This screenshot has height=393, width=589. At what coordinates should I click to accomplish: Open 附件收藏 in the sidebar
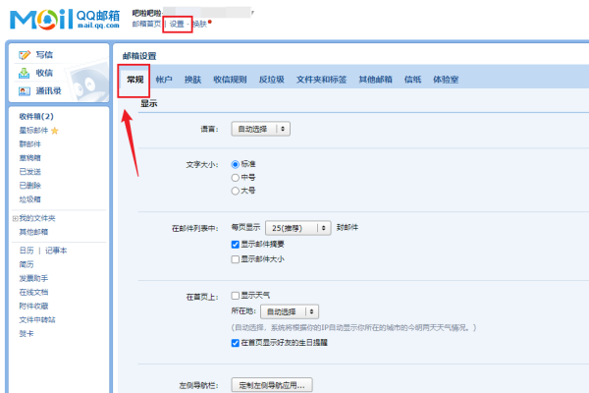tap(33, 307)
